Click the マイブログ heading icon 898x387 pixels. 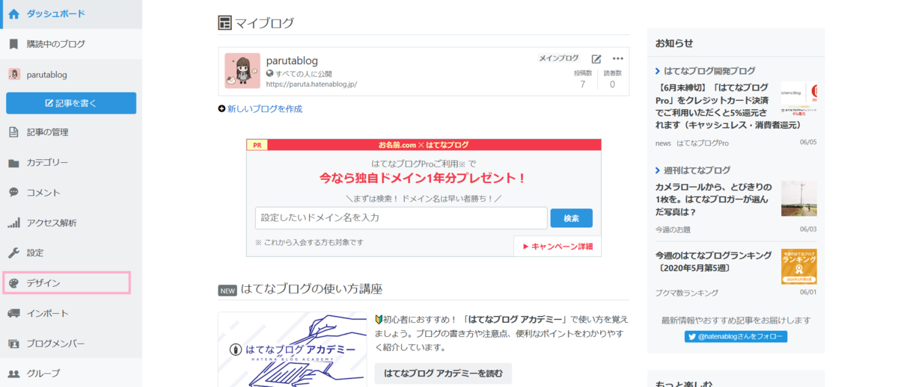click(x=224, y=23)
